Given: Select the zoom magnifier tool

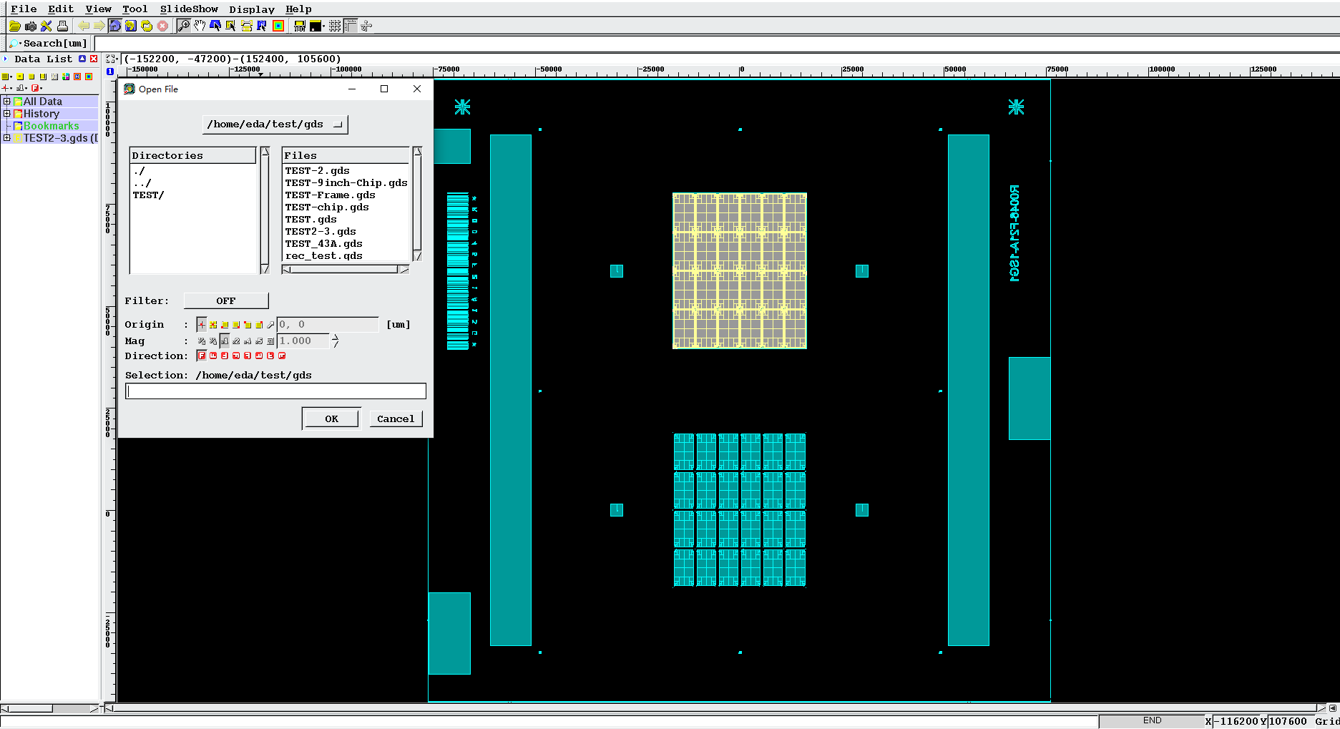Looking at the screenshot, I should coord(184,26).
